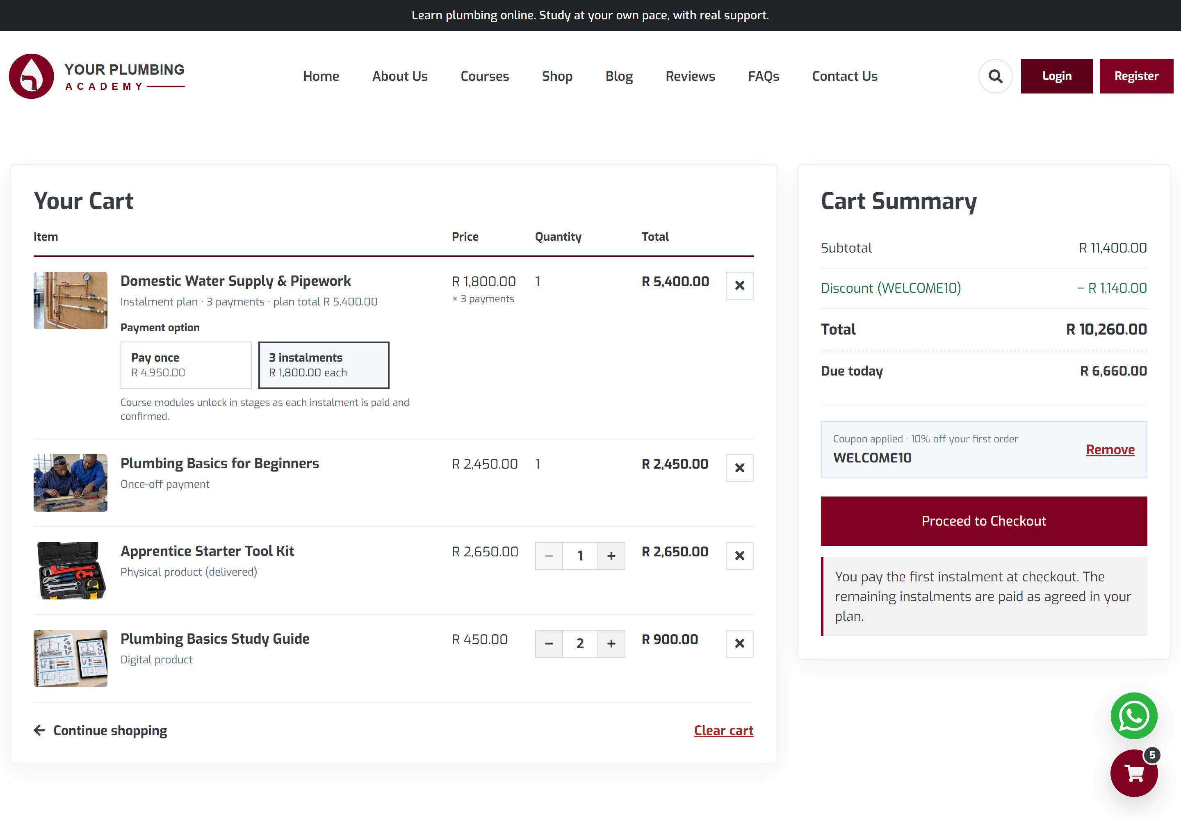
Task: Open the Blog menu item
Action: tap(619, 76)
